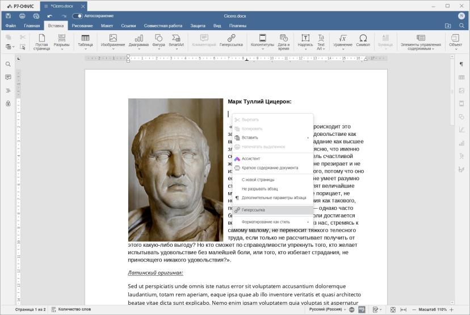Open the Разрывы breaks dropdown

point(61,42)
